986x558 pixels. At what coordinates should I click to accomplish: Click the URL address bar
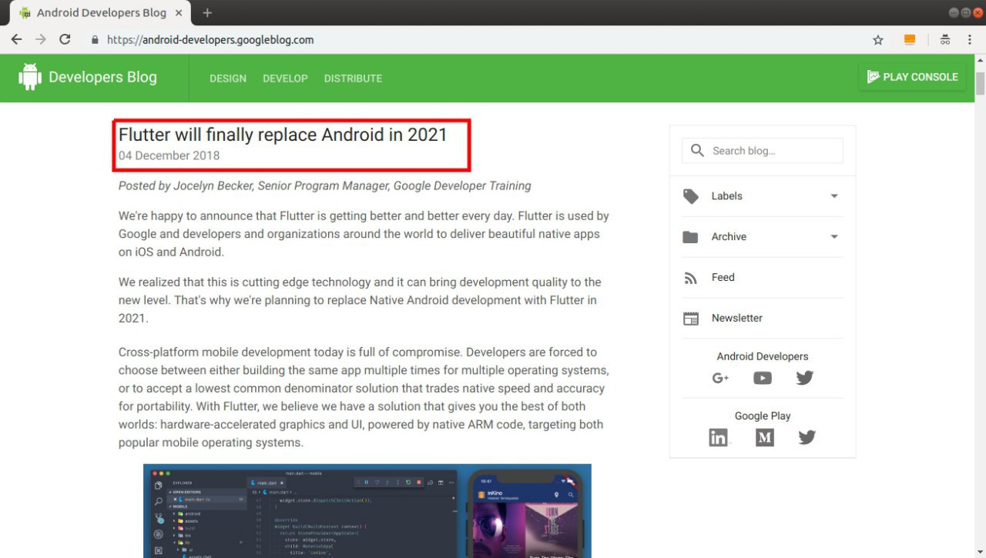click(478, 40)
